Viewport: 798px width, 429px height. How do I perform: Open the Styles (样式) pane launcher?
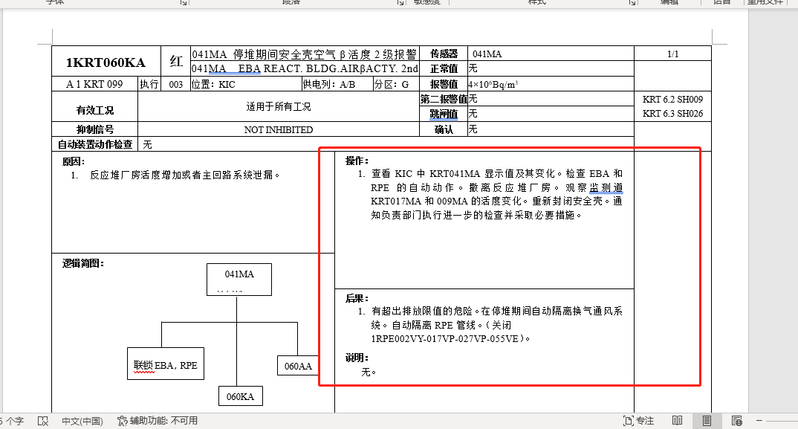631,2
